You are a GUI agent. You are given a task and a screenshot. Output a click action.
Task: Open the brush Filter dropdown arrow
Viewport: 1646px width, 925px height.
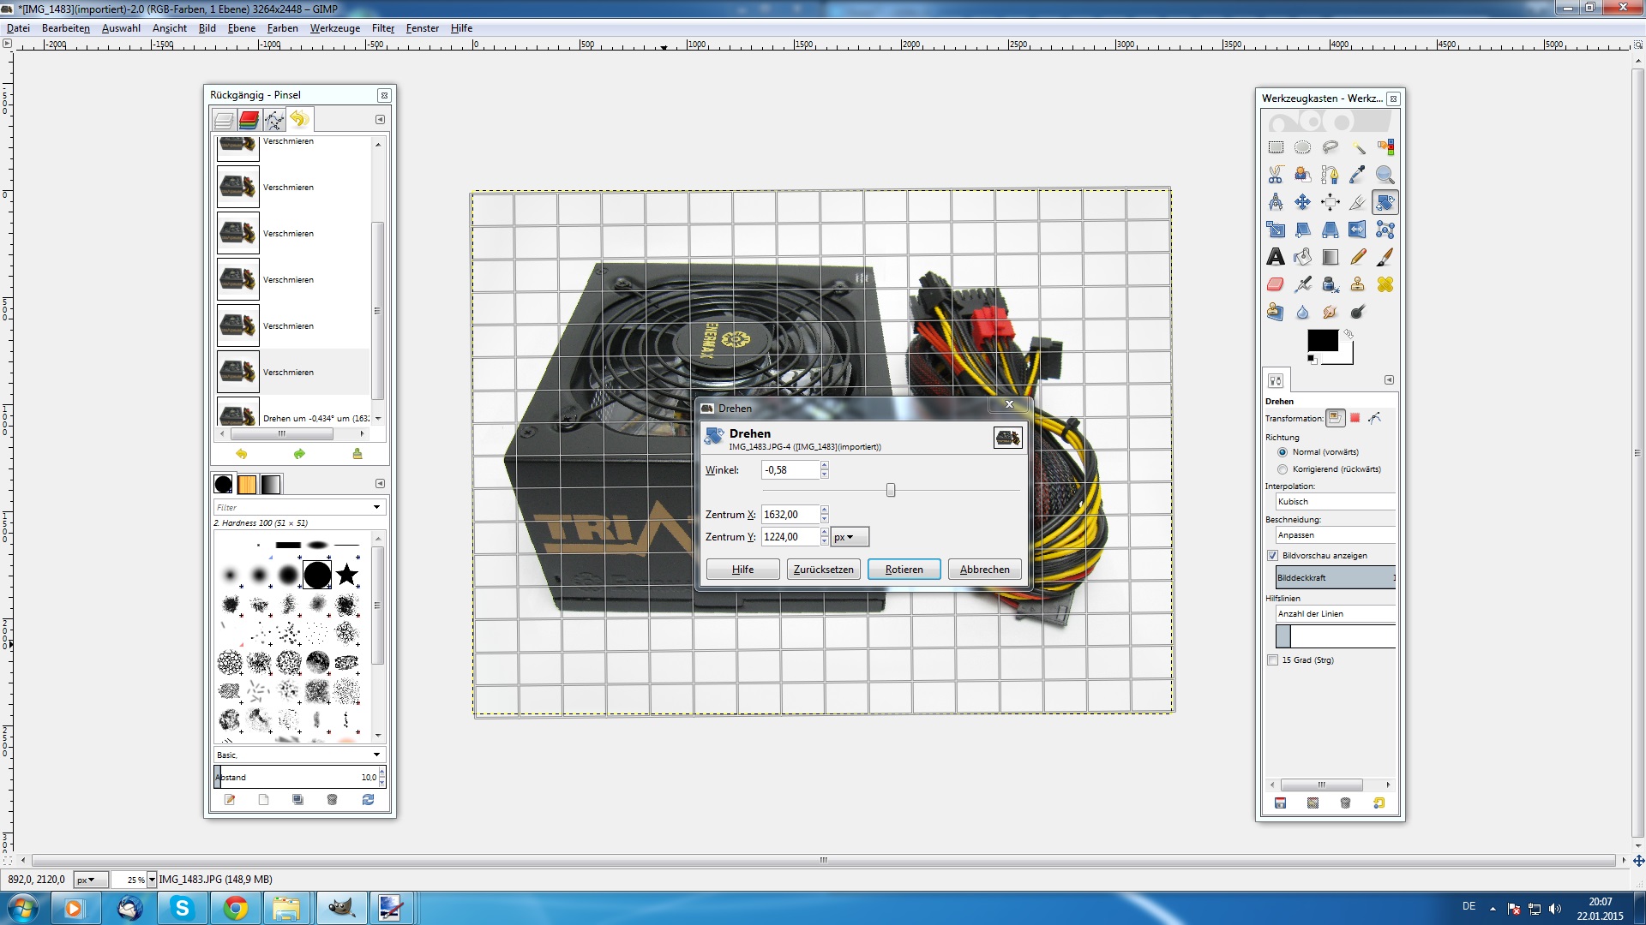376,508
